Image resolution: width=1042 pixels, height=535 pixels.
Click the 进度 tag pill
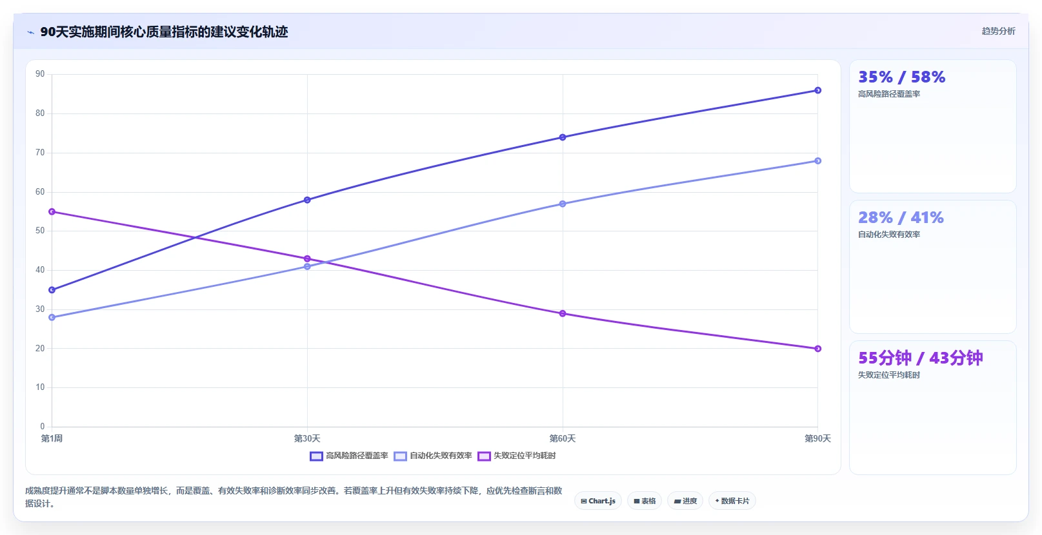685,501
